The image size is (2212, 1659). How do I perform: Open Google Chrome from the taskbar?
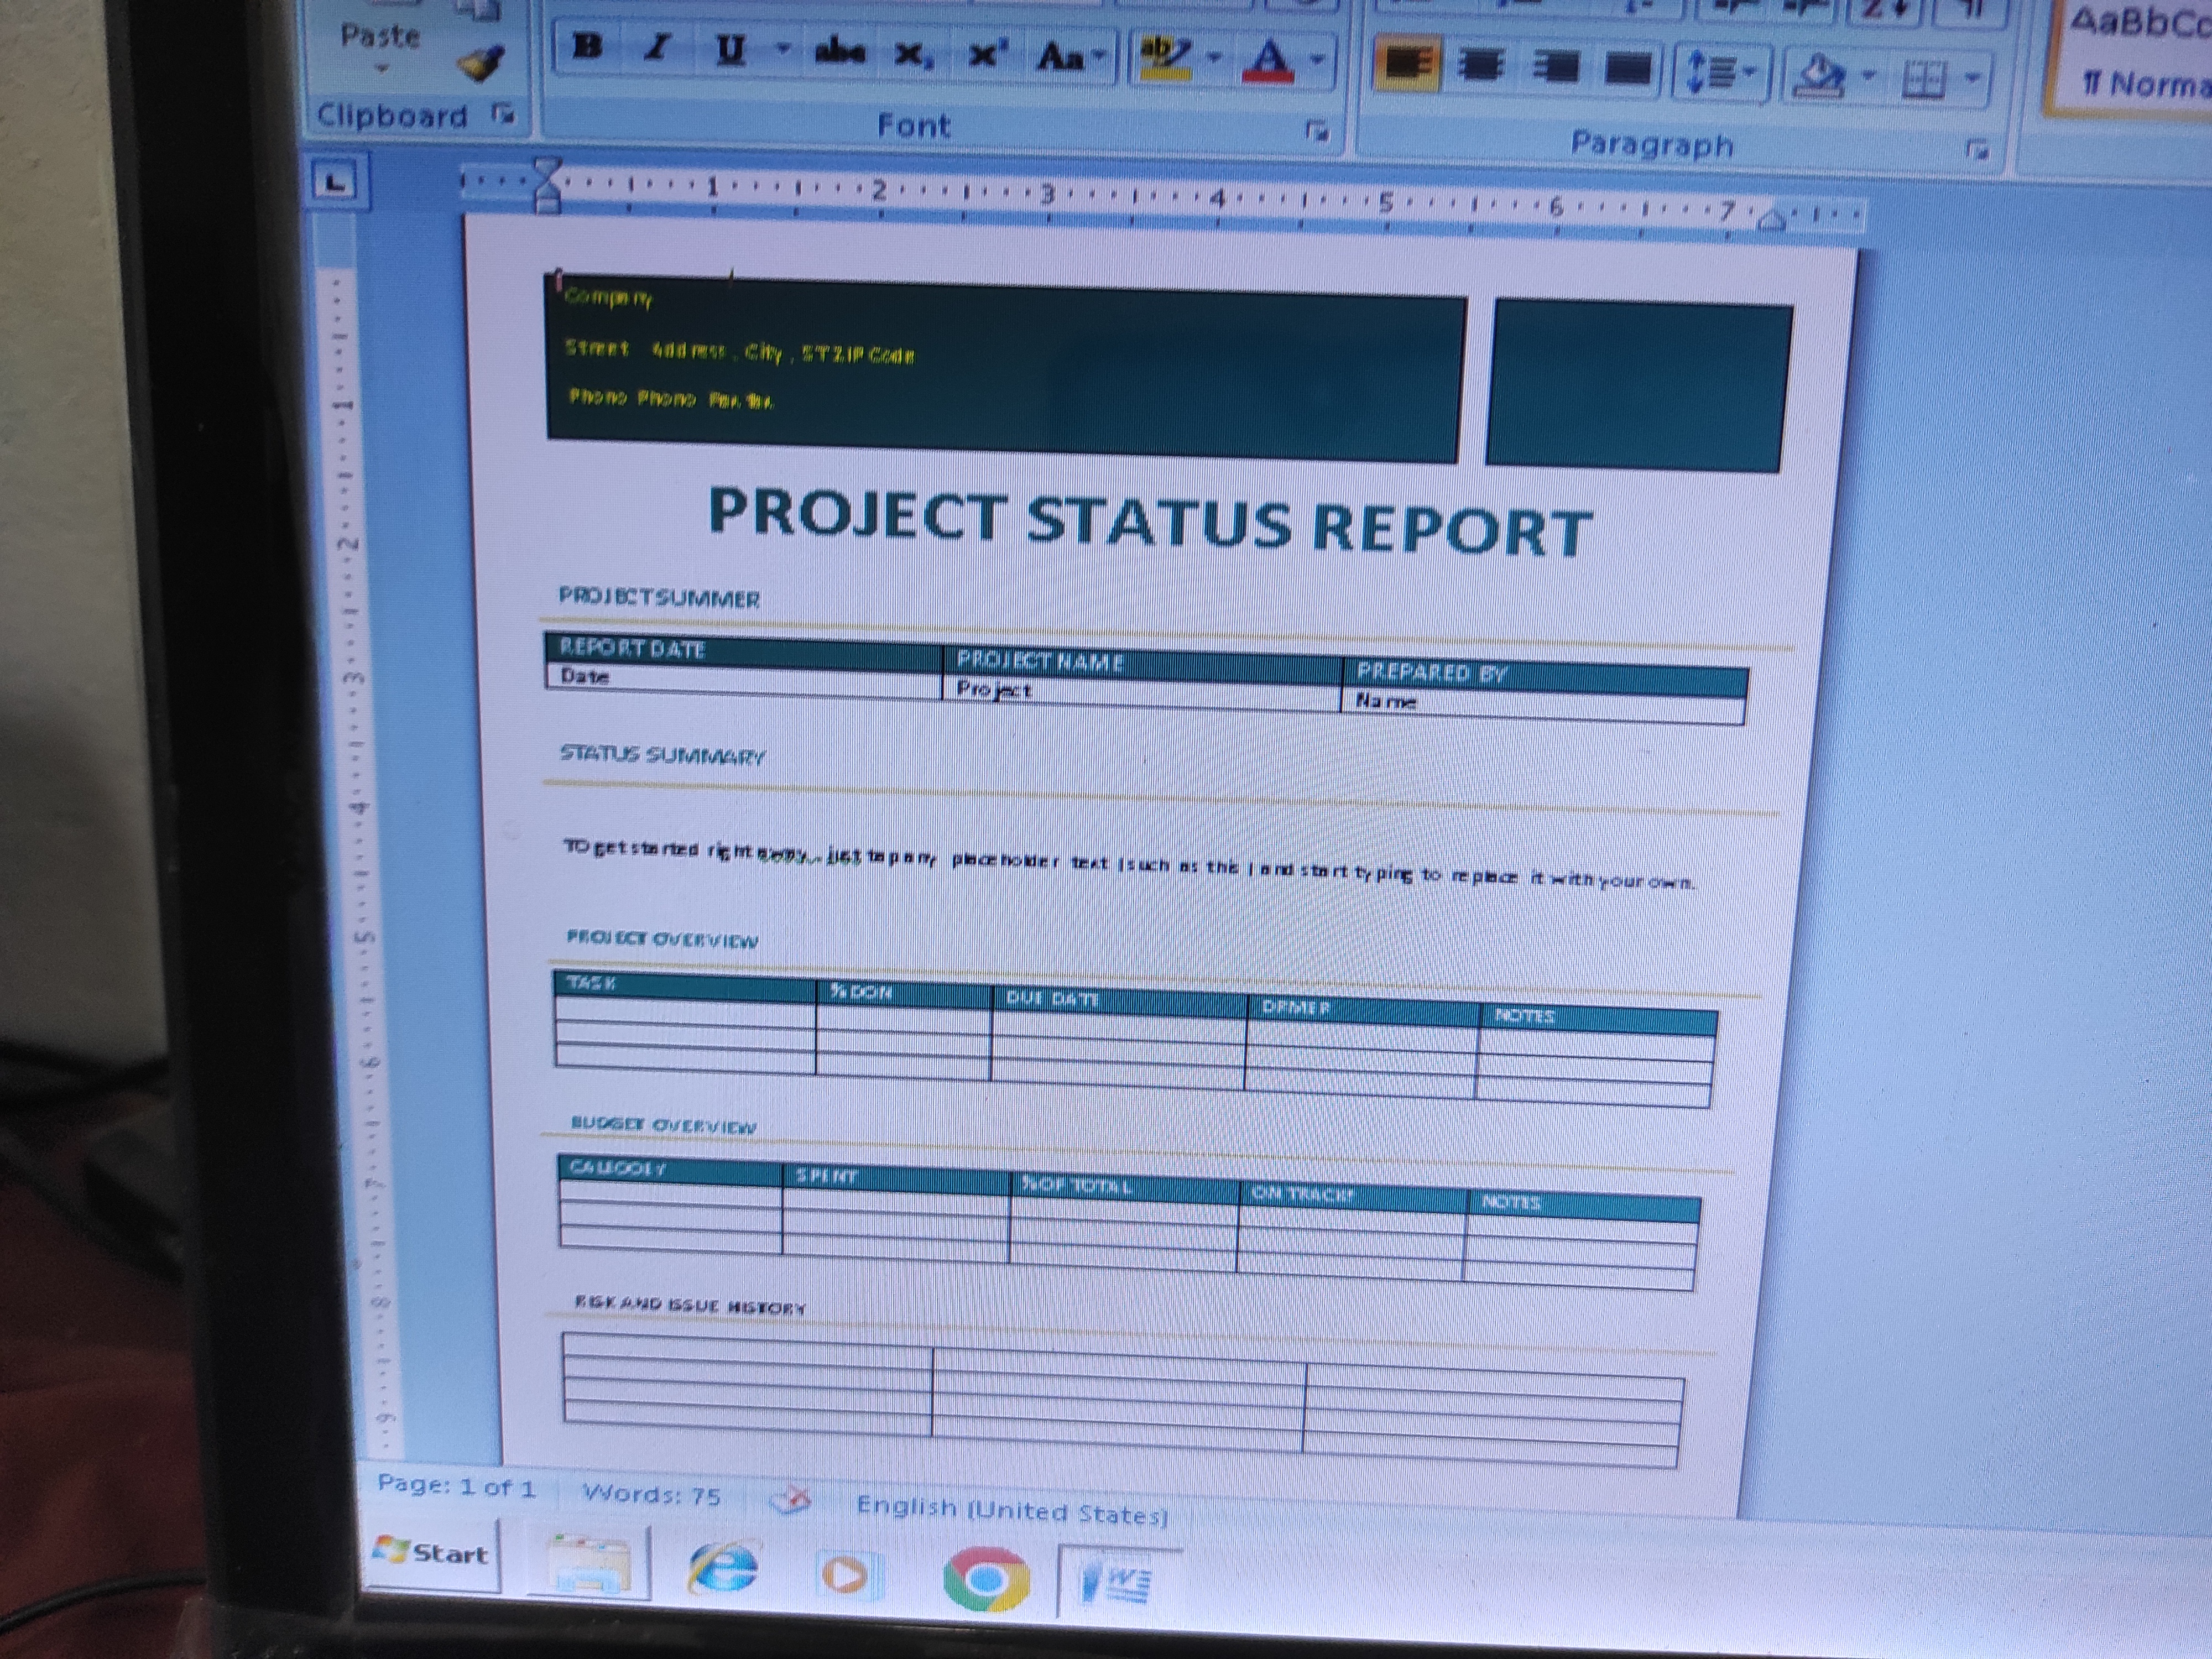[986, 1579]
